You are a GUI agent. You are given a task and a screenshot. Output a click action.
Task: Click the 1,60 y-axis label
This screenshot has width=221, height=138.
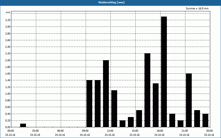point(8,74)
